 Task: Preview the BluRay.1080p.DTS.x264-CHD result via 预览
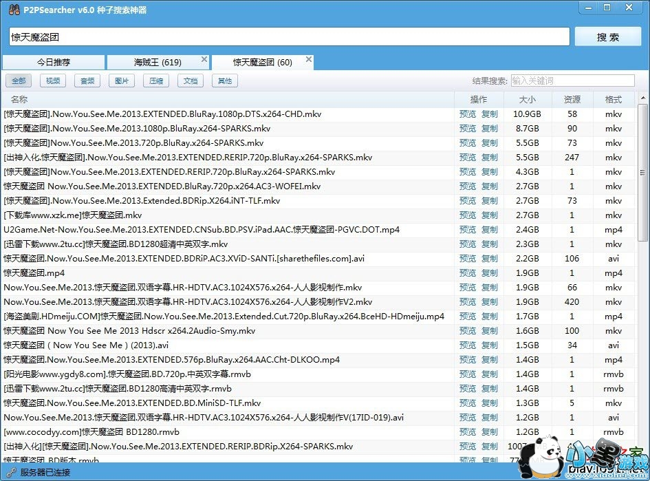pyautogui.click(x=468, y=114)
